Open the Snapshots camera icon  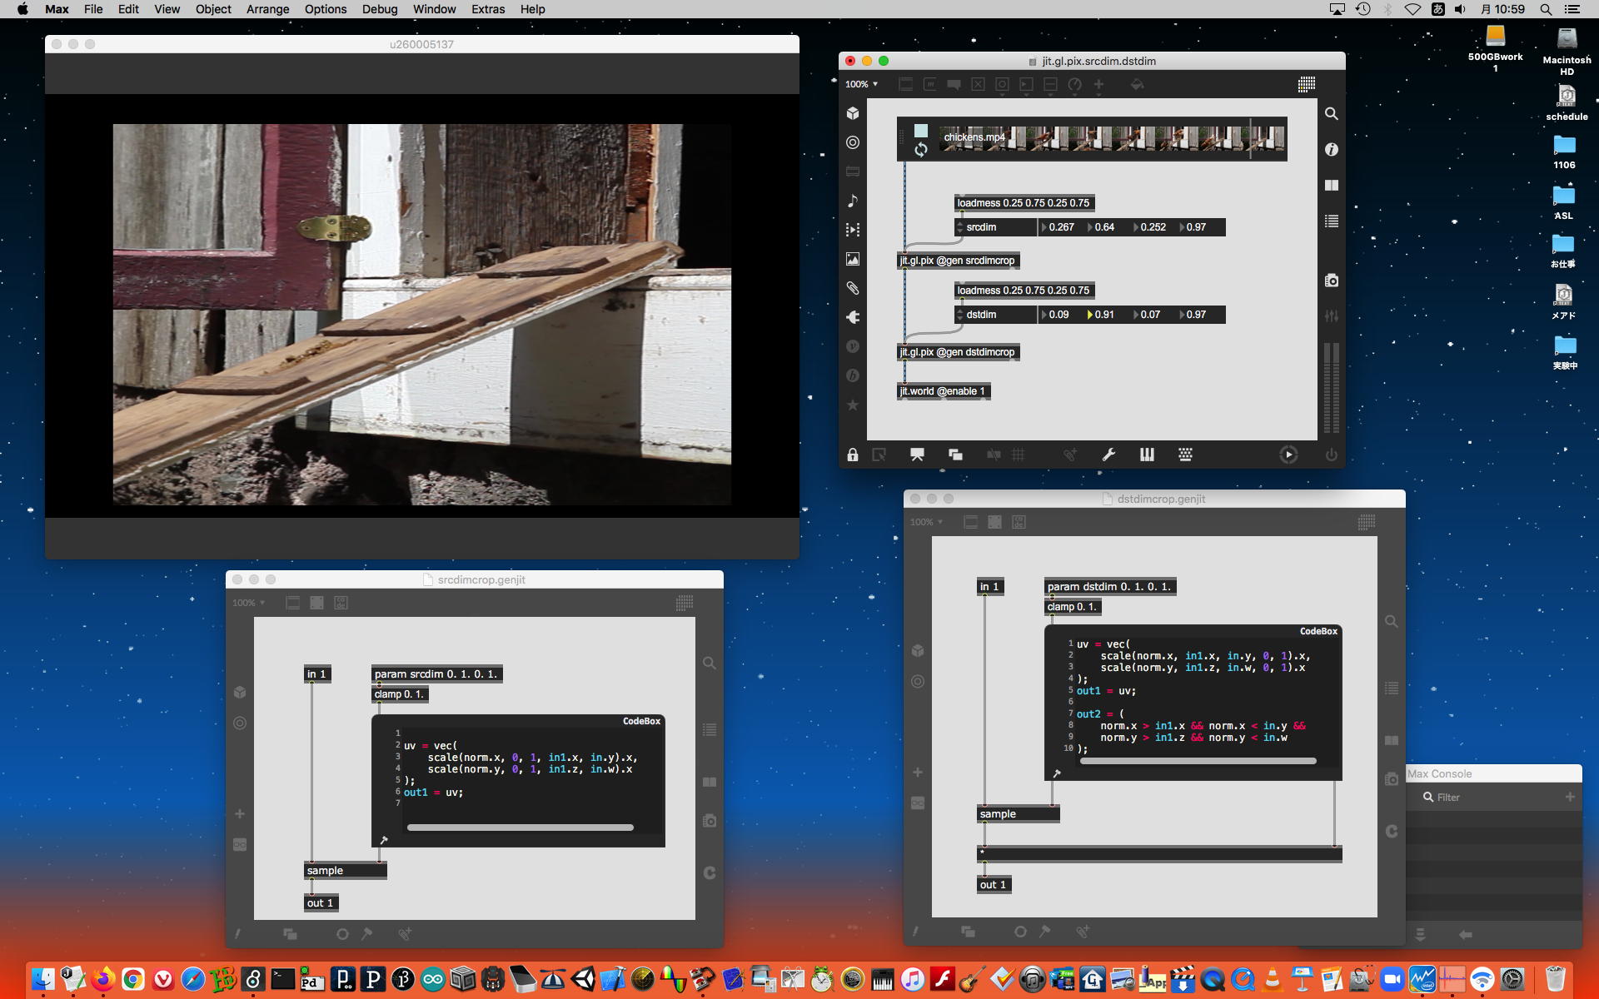1331,281
